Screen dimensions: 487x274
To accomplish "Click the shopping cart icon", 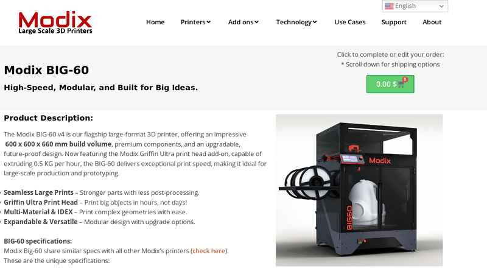I will coord(401,84).
